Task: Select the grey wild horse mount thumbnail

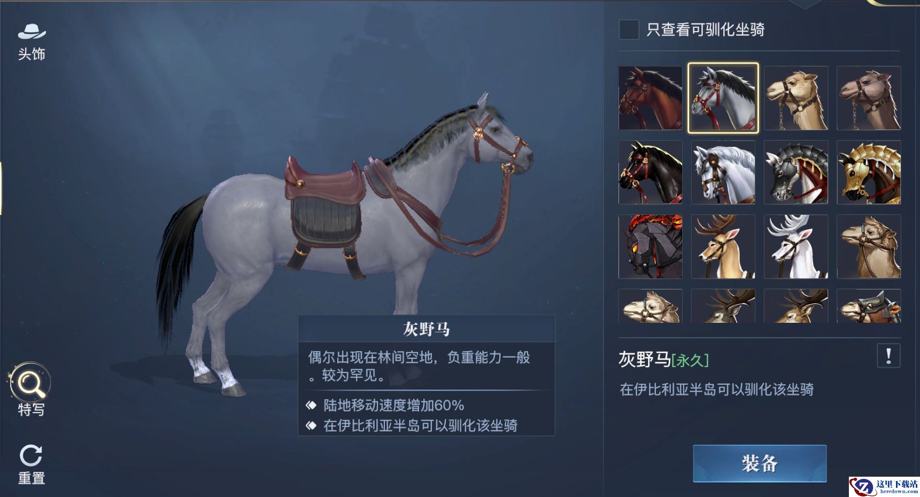Action: [723, 98]
